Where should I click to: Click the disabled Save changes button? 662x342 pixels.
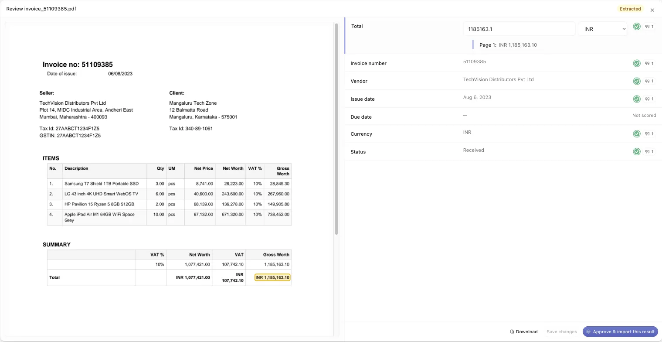(562, 332)
